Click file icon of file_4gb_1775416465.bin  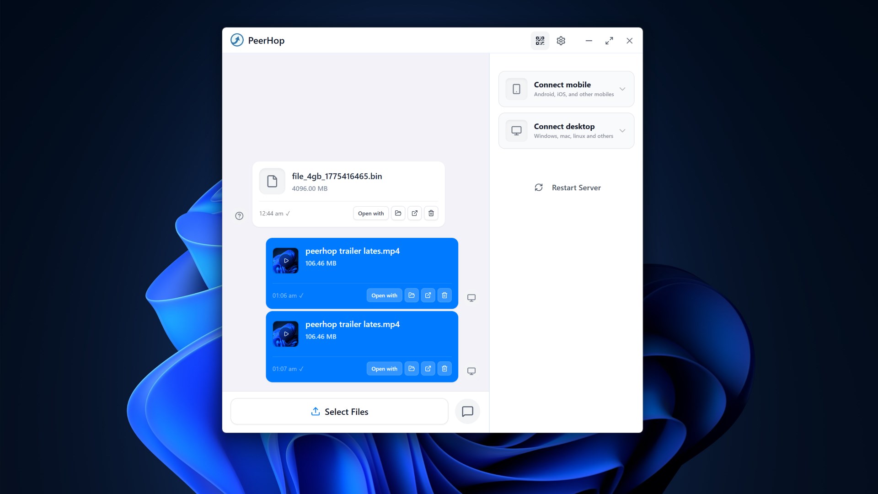272,182
